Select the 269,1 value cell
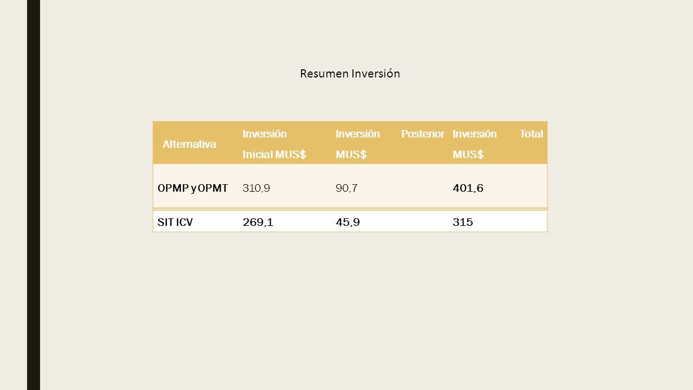The height and width of the screenshot is (390, 693). pyautogui.click(x=258, y=222)
